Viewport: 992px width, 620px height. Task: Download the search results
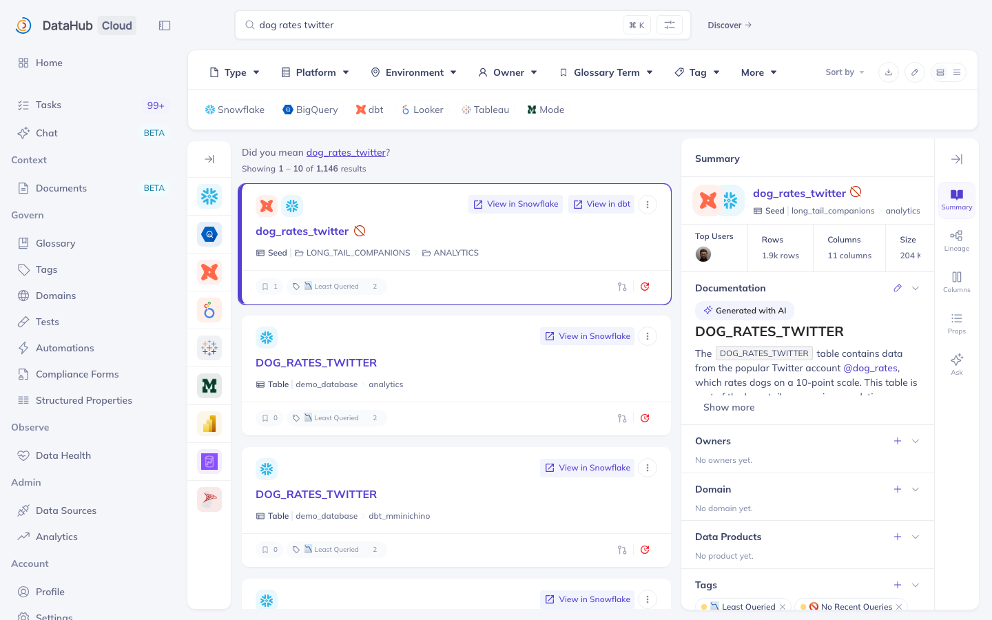point(889,72)
